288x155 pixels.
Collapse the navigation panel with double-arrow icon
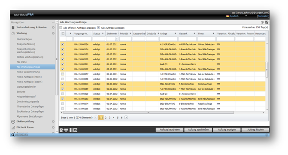53,22
